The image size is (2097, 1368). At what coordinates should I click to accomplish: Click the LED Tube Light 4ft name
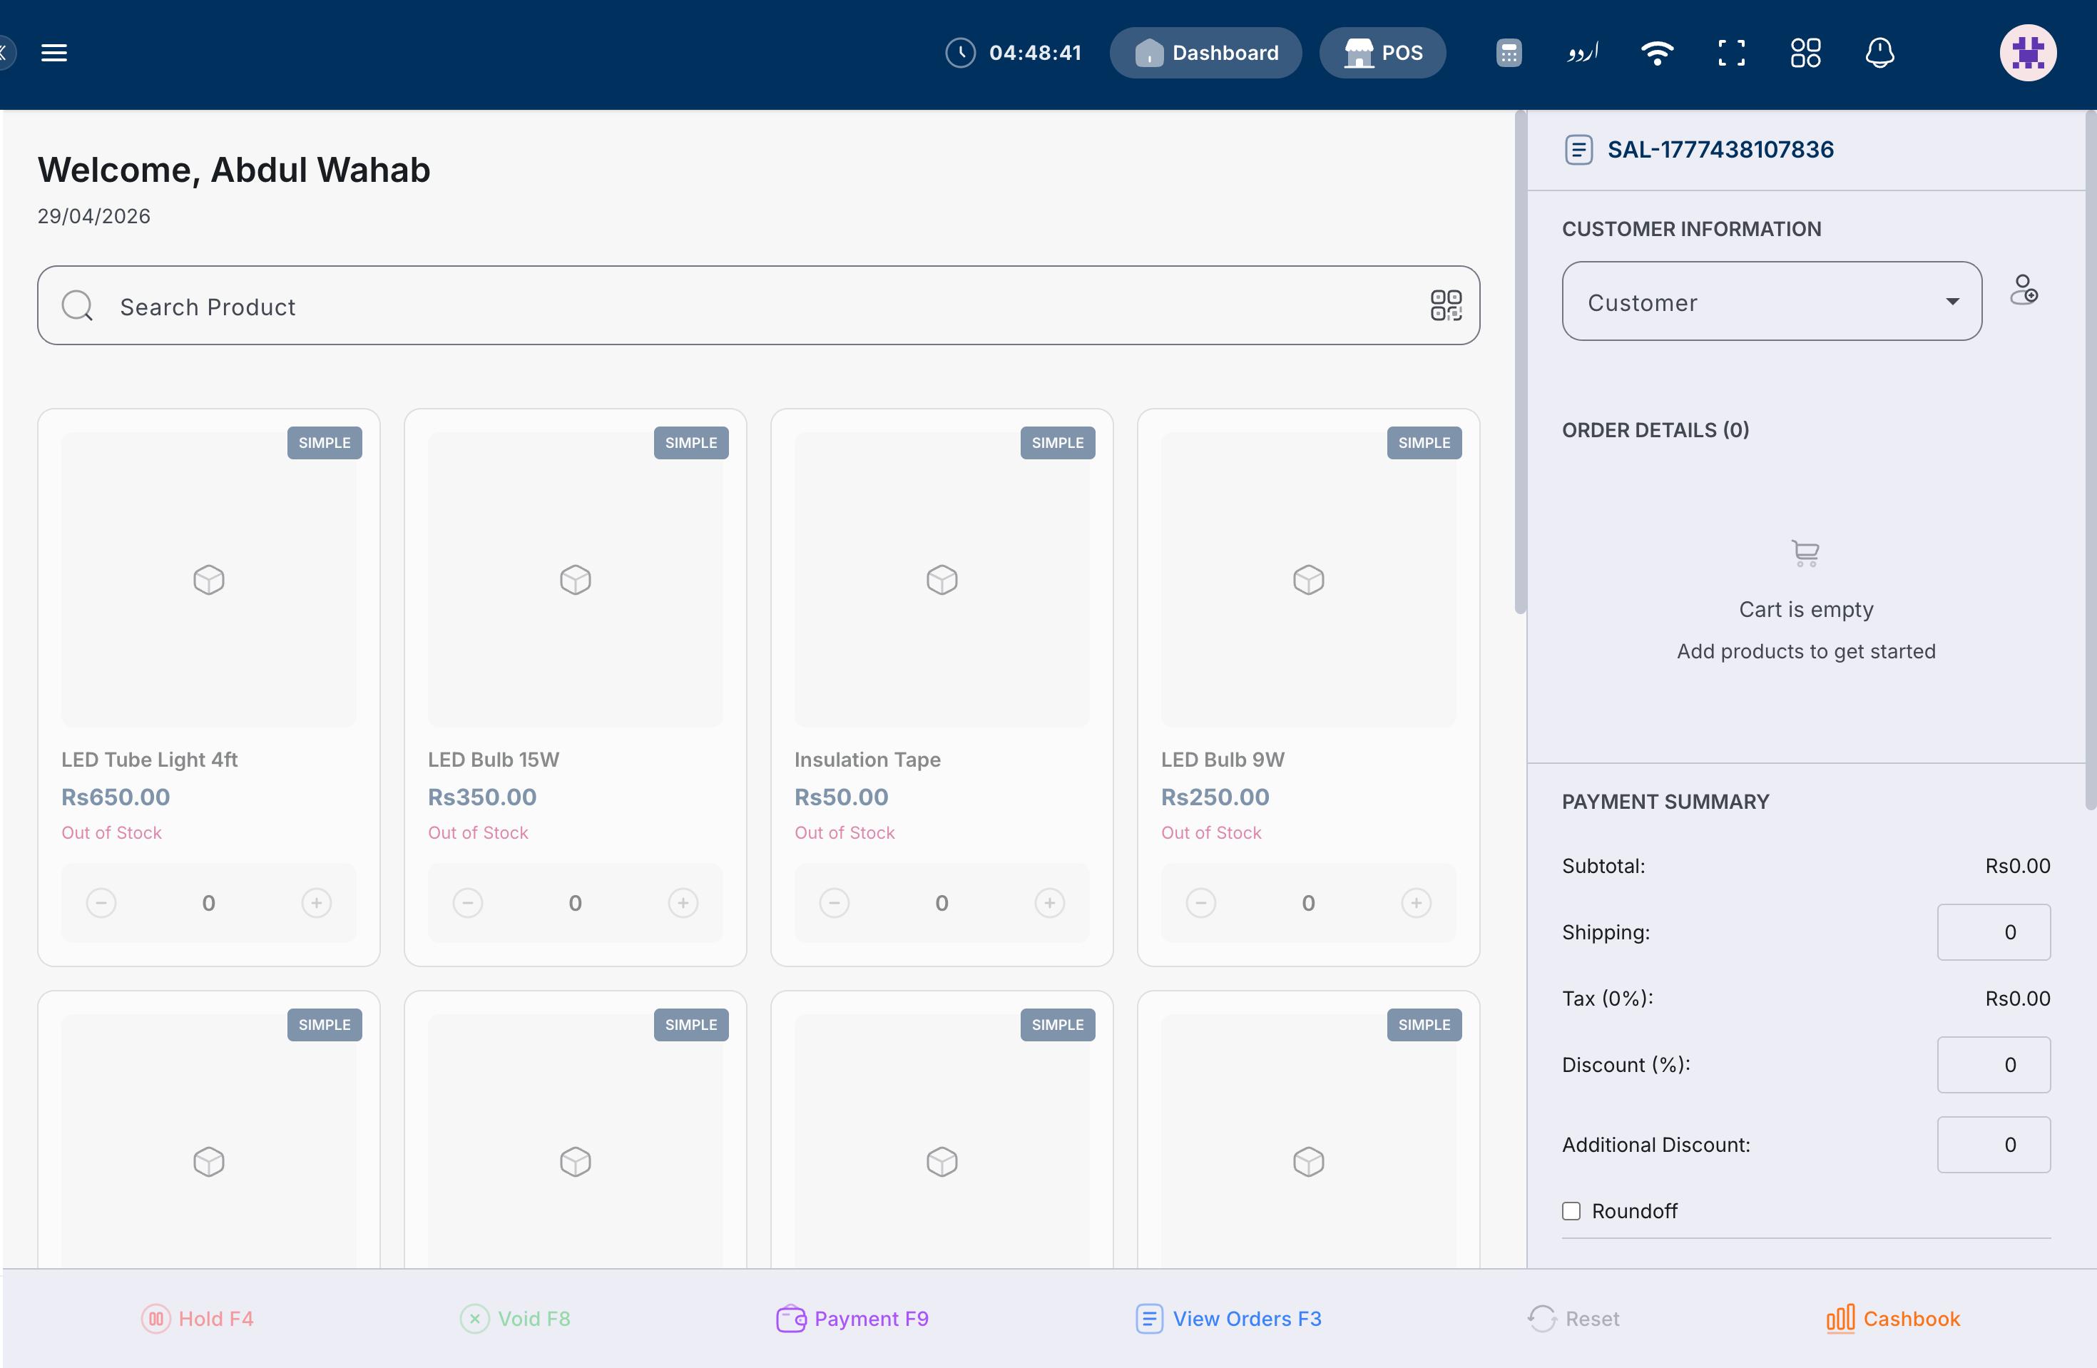[150, 760]
